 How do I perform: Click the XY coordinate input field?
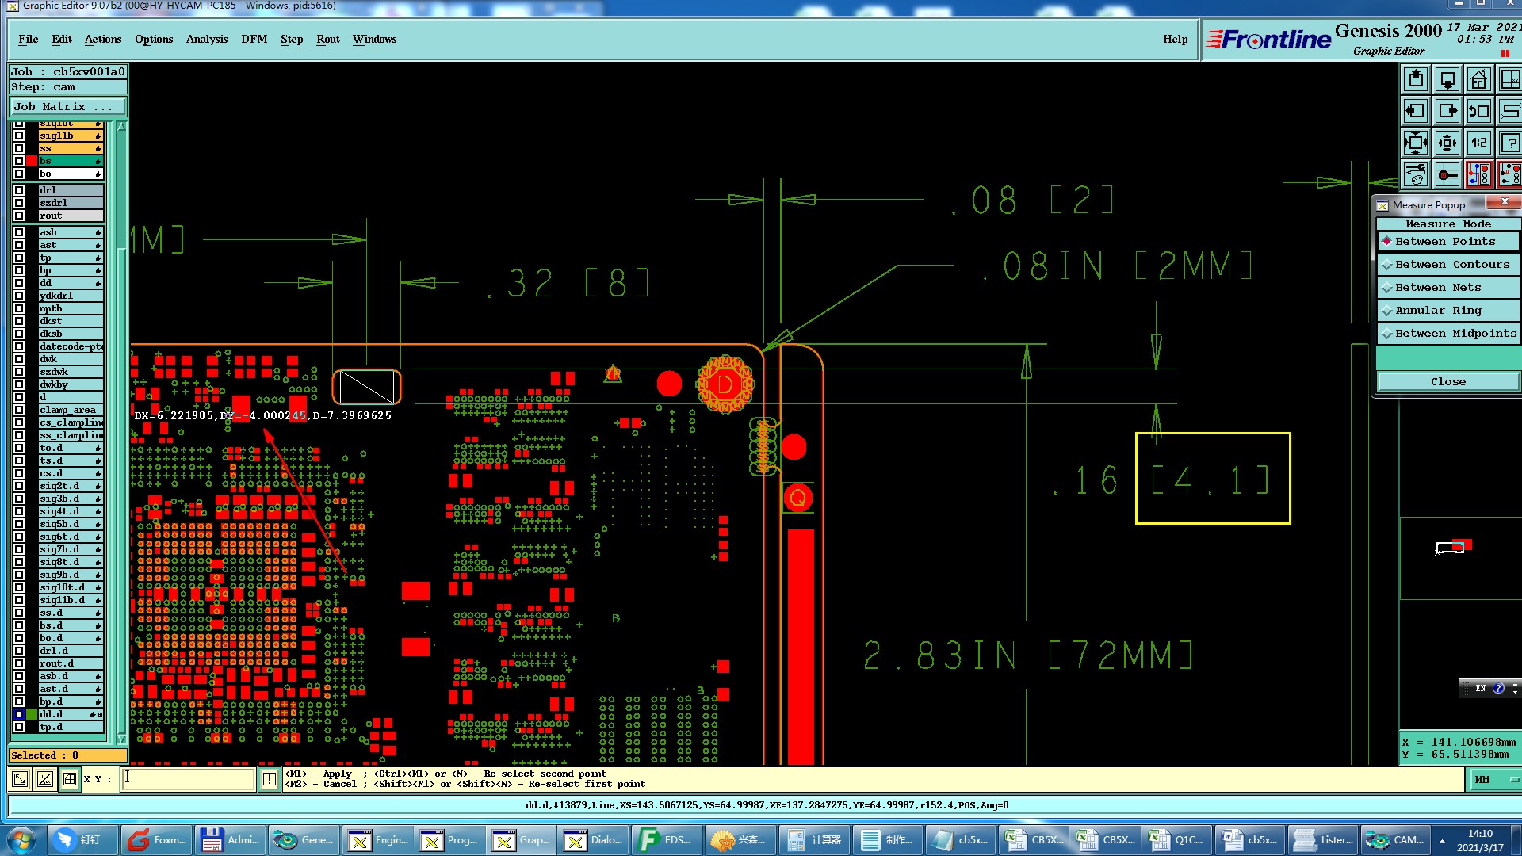(x=189, y=779)
